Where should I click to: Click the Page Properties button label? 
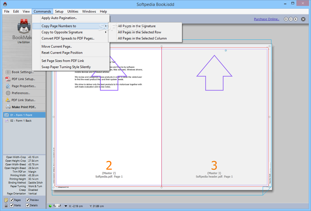pyautogui.click(x=24, y=86)
